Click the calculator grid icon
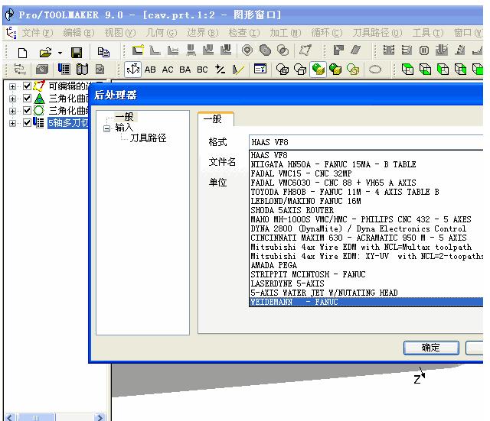 389,50
